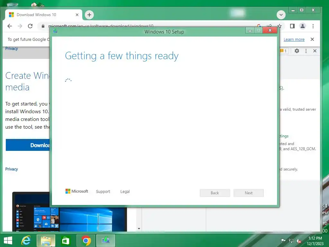
Task: Open DevTools settings gear
Action: (x=297, y=51)
